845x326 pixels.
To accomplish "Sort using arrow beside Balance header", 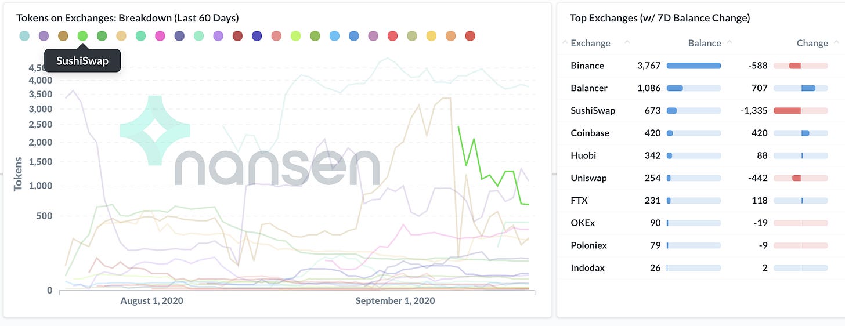I will (x=730, y=42).
